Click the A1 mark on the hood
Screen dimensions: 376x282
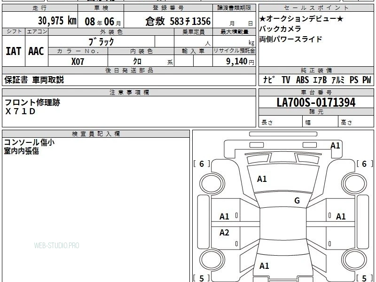(262, 179)
